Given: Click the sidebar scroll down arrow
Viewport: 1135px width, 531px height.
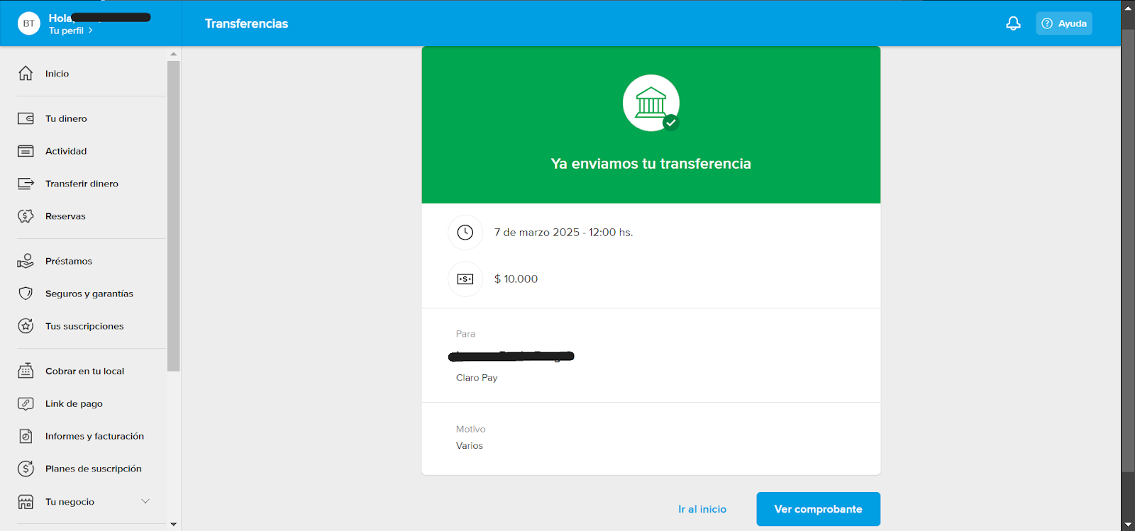Looking at the screenshot, I should (174, 525).
